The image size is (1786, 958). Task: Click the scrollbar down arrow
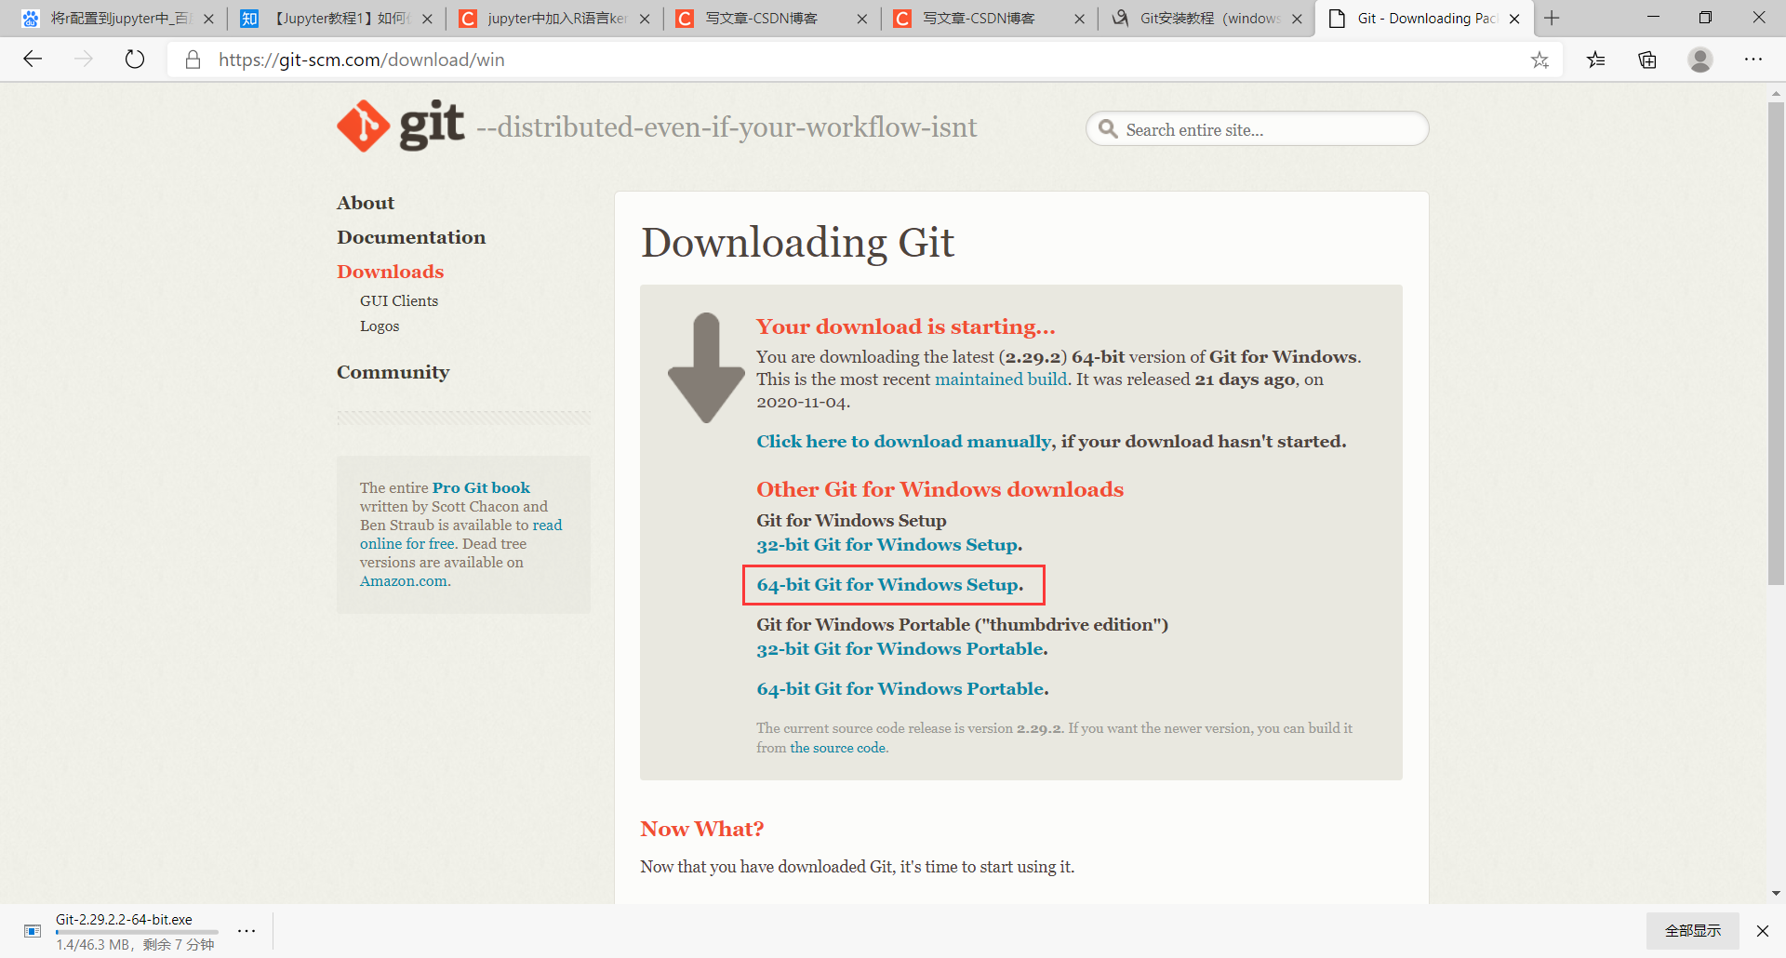1776,893
